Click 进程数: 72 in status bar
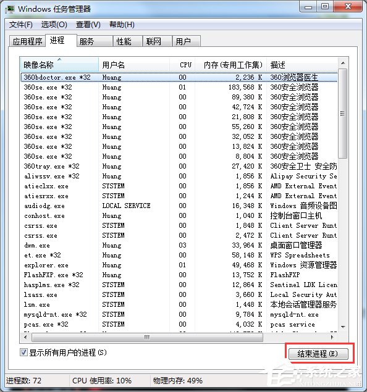 [23, 380]
